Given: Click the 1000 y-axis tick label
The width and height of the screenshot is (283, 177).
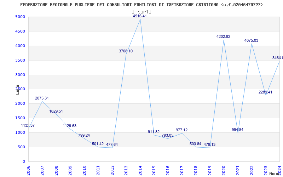Looking at the screenshot, I should click(x=20, y=132).
